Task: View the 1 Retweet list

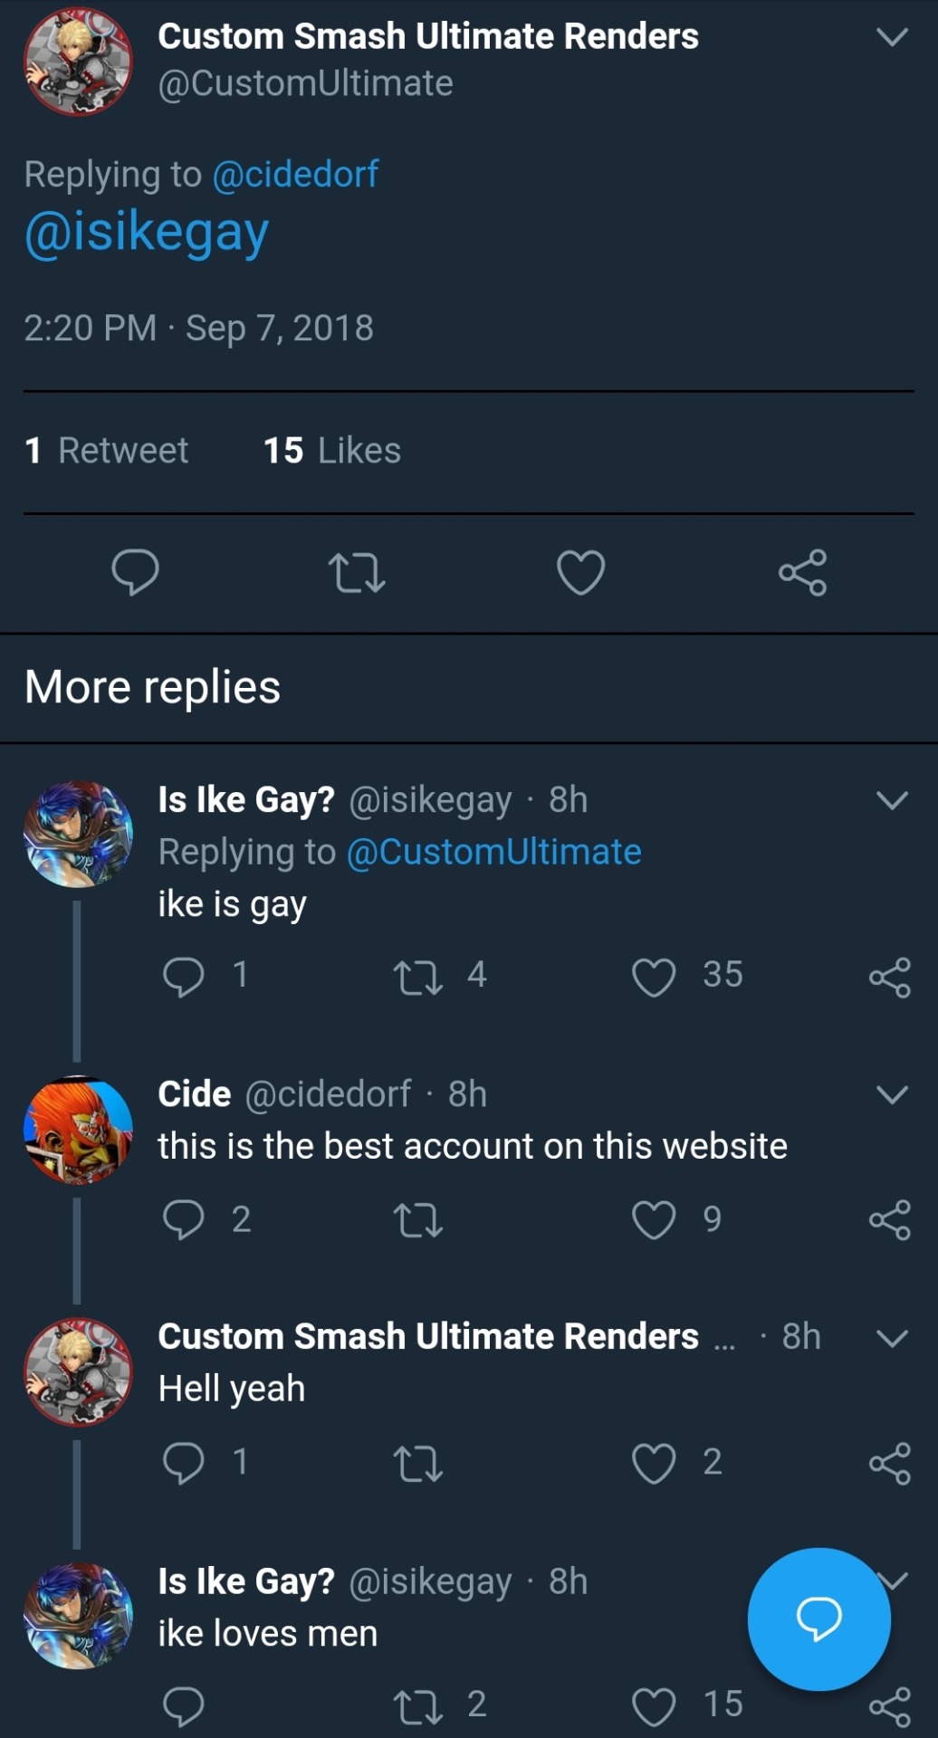Action: (107, 451)
